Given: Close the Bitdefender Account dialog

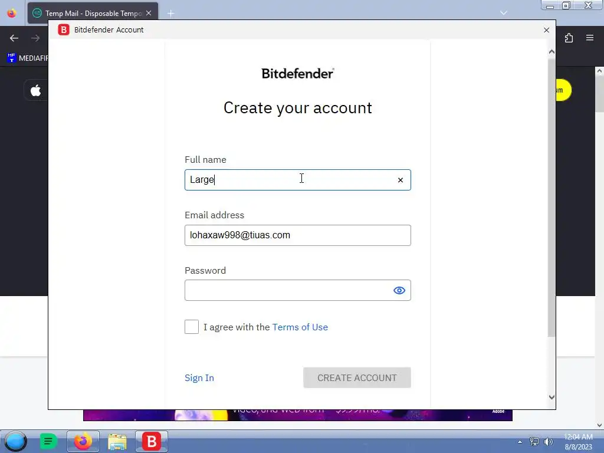Looking at the screenshot, I should click(x=546, y=30).
